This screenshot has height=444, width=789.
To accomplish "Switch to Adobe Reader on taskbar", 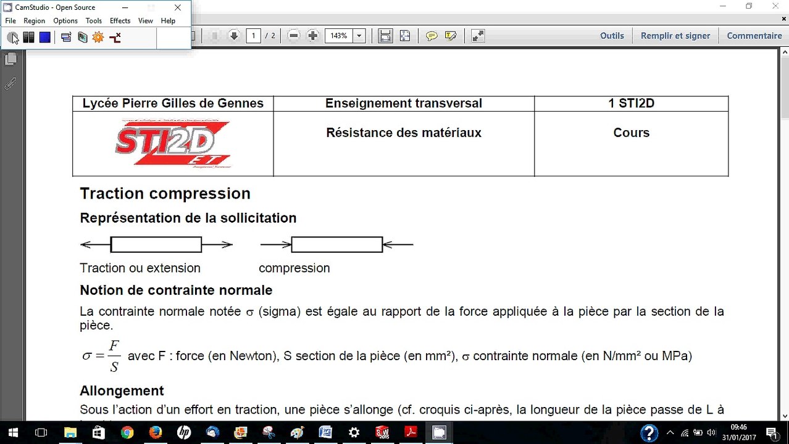I will pos(411,432).
